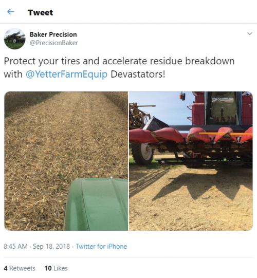
Task: Visit the @PrecisionBaker handle
Action: 54,43
